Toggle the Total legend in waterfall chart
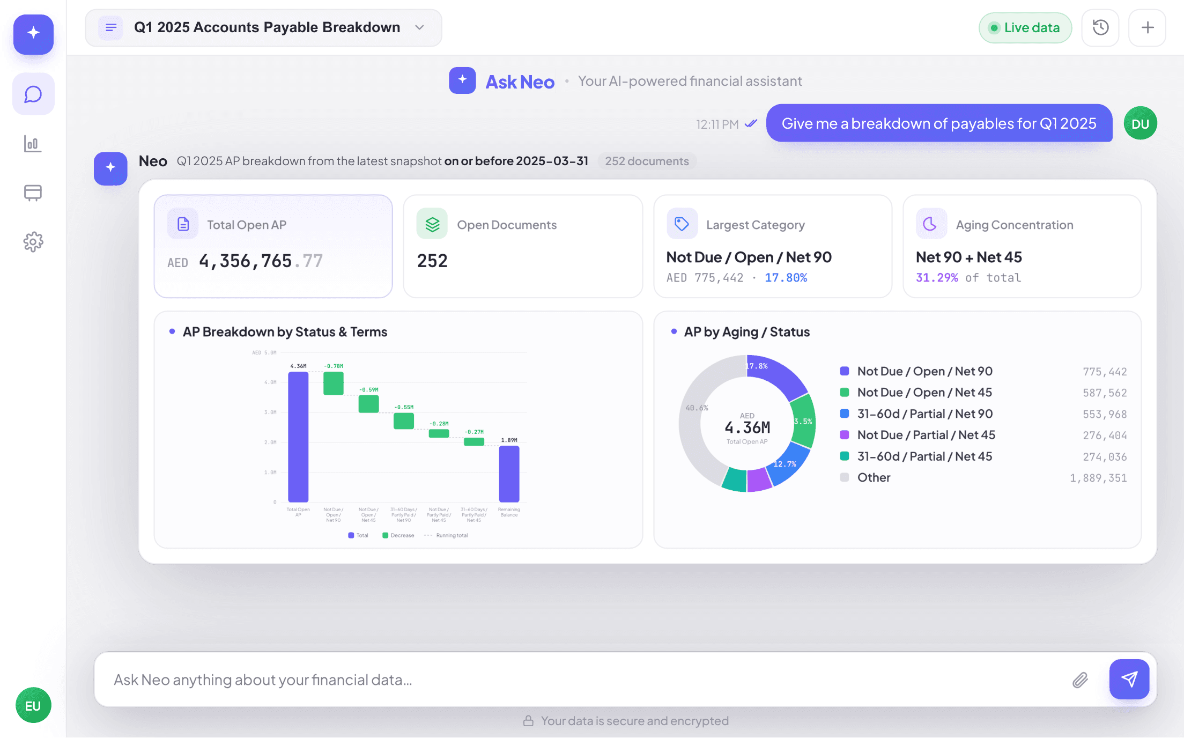Screen dimensions: 1184x738 [x=358, y=535]
